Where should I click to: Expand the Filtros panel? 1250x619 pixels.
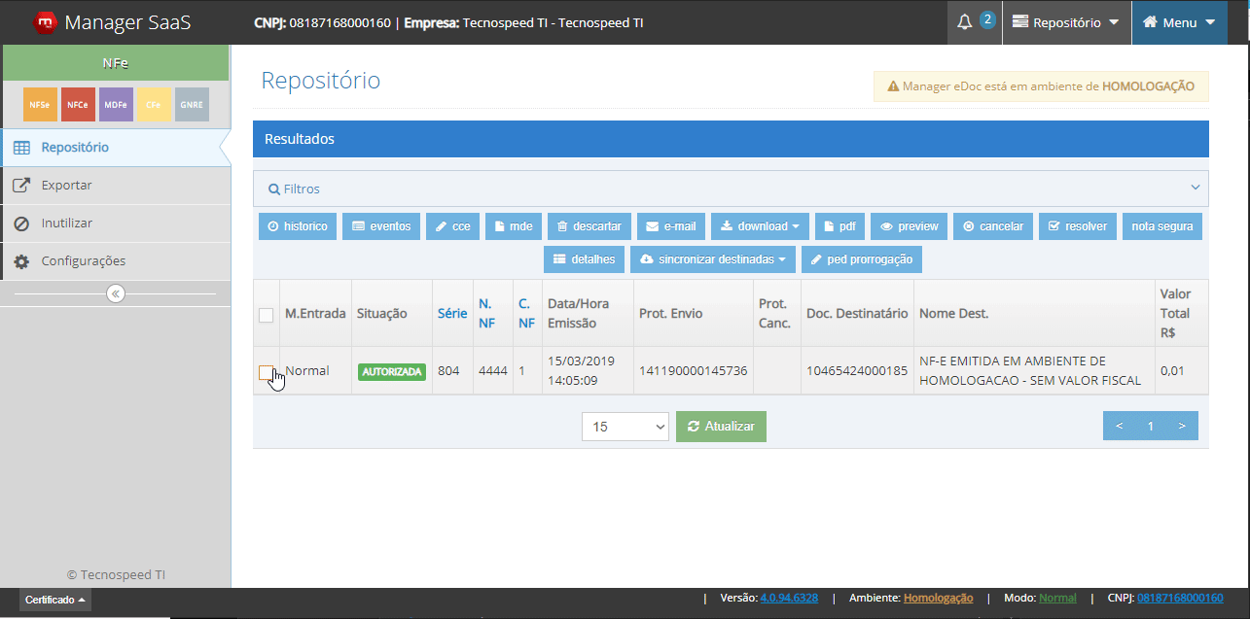(731, 189)
